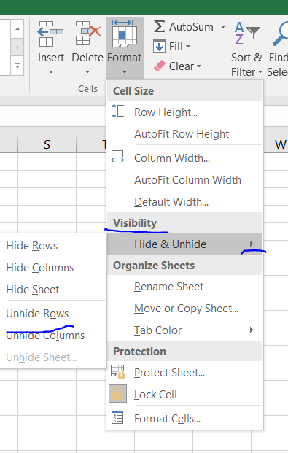The height and width of the screenshot is (453, 288).
Task: Click the Protect Sheet icon
Action: click(x=117, y=372)
